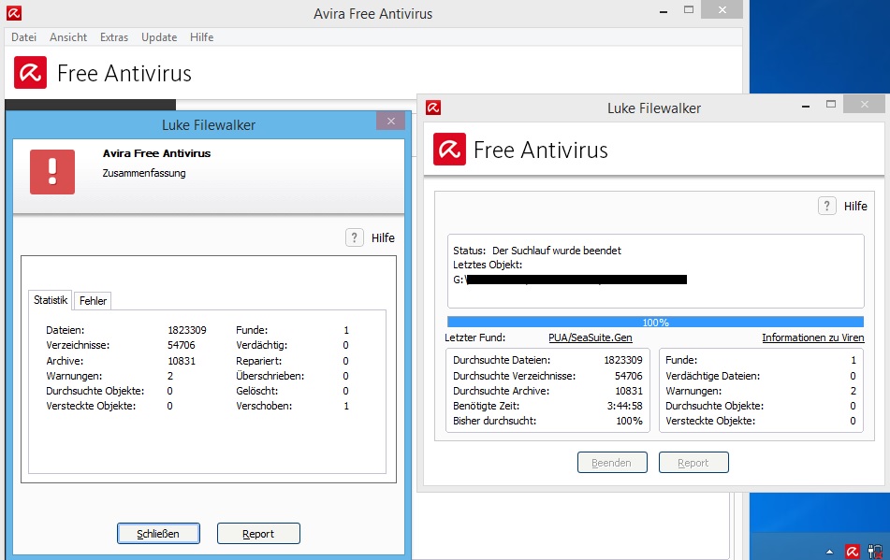Maximize the Avira Free Antivirus main window
The image size is (890, 560).
pyautogui.click(x=689, y=9)
